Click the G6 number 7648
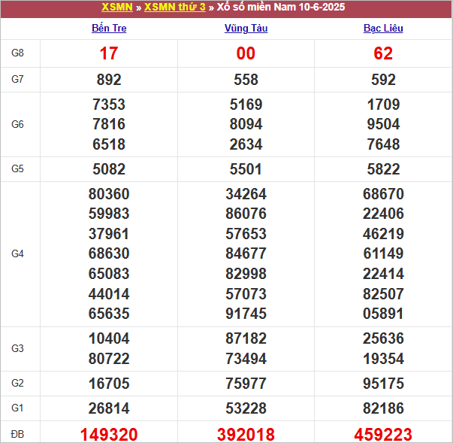 point(383,144)
